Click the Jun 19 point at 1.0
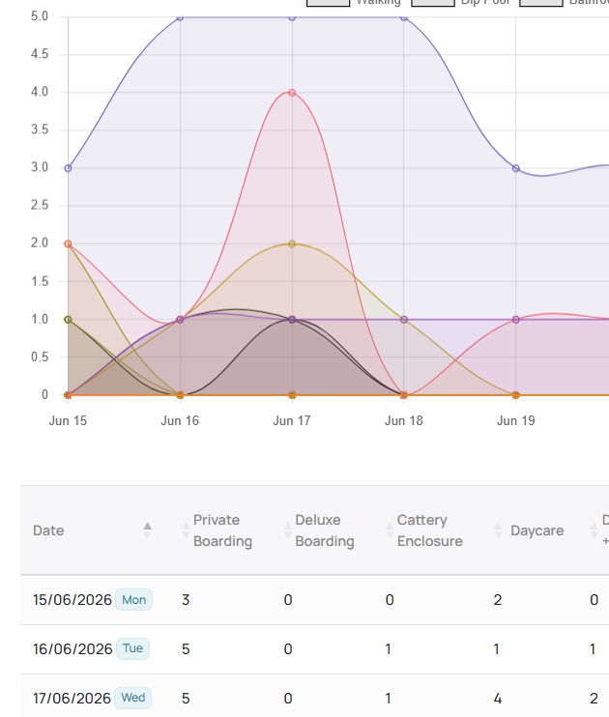 click(x=515, y=320)
